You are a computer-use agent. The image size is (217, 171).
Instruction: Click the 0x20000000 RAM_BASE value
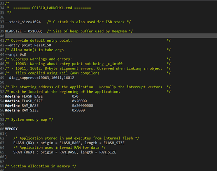point(83,105)
